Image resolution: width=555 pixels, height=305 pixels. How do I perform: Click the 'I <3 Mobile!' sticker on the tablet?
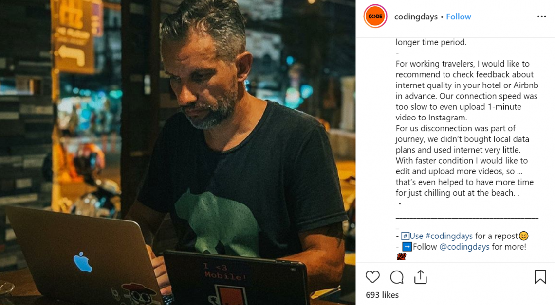[223, 271]
